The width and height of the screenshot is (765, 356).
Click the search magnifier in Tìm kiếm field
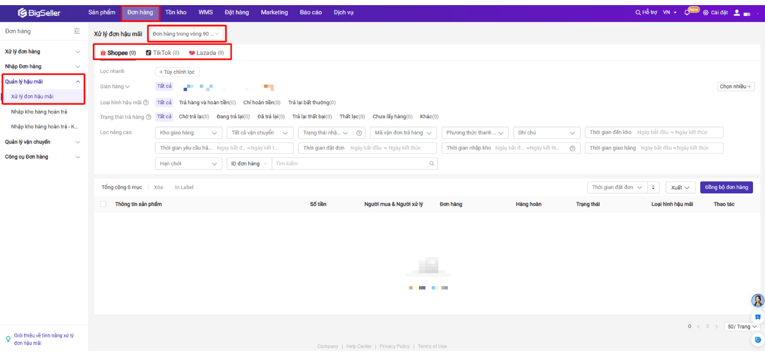click(431, 164)
